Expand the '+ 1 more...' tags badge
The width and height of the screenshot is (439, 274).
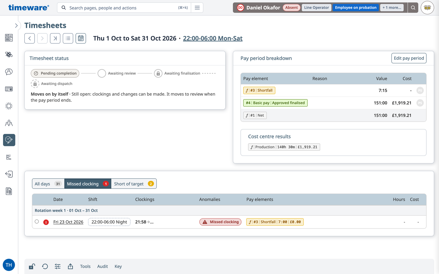point(392,8)
